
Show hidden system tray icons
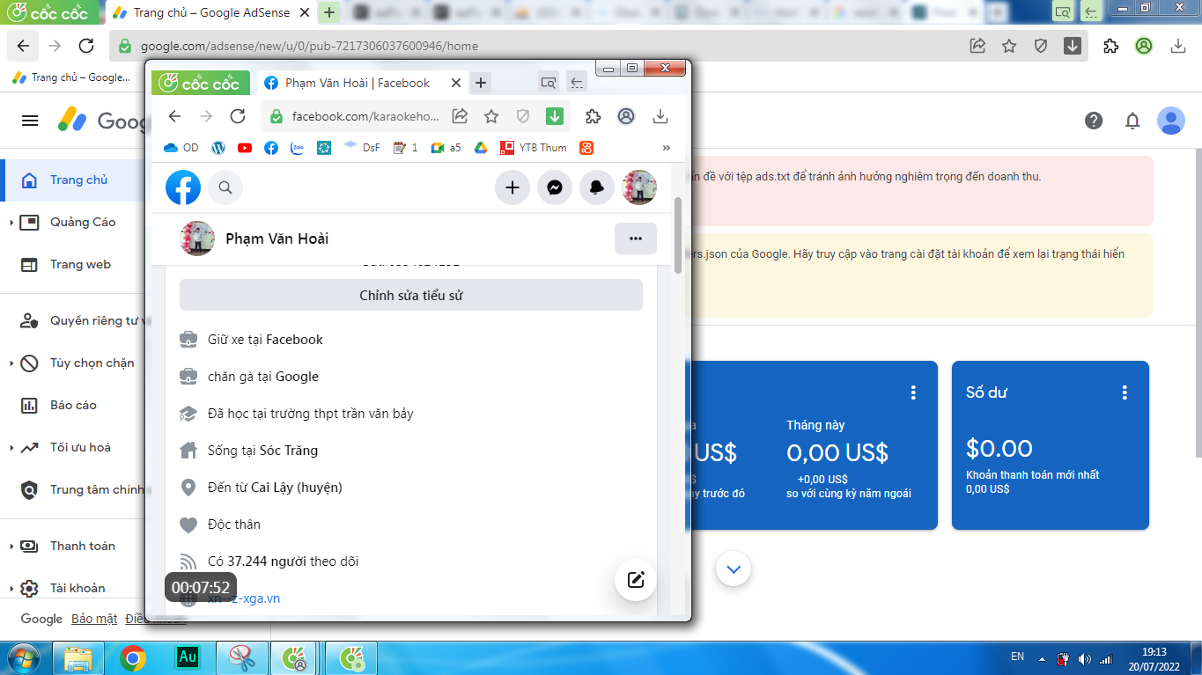click(1042, 658)
